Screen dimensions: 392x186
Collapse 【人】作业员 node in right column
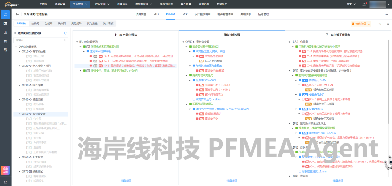point(289,42)
